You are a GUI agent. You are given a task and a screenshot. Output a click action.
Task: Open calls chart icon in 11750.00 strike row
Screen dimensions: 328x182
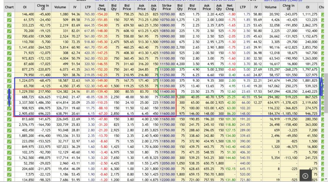(x=9, y=131)
